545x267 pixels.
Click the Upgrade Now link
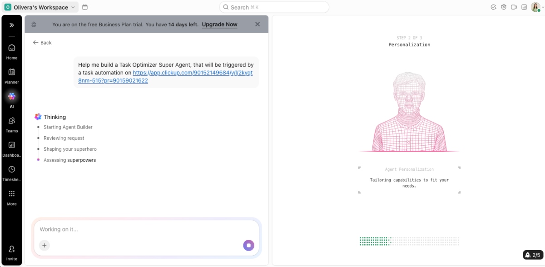click(219, 24)
